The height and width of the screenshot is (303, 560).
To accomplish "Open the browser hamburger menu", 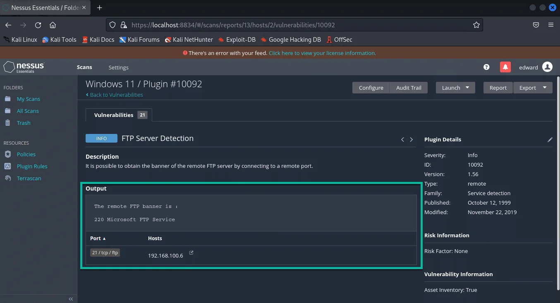I will (550, 25).
